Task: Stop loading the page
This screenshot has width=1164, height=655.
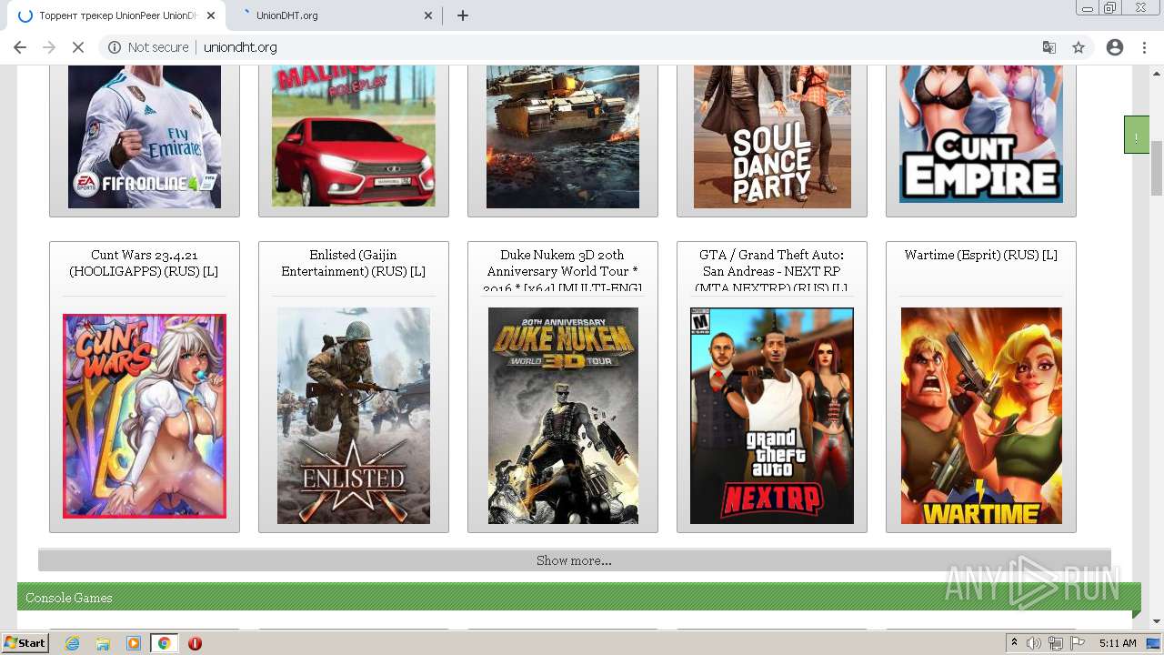Action: (78, 47)
